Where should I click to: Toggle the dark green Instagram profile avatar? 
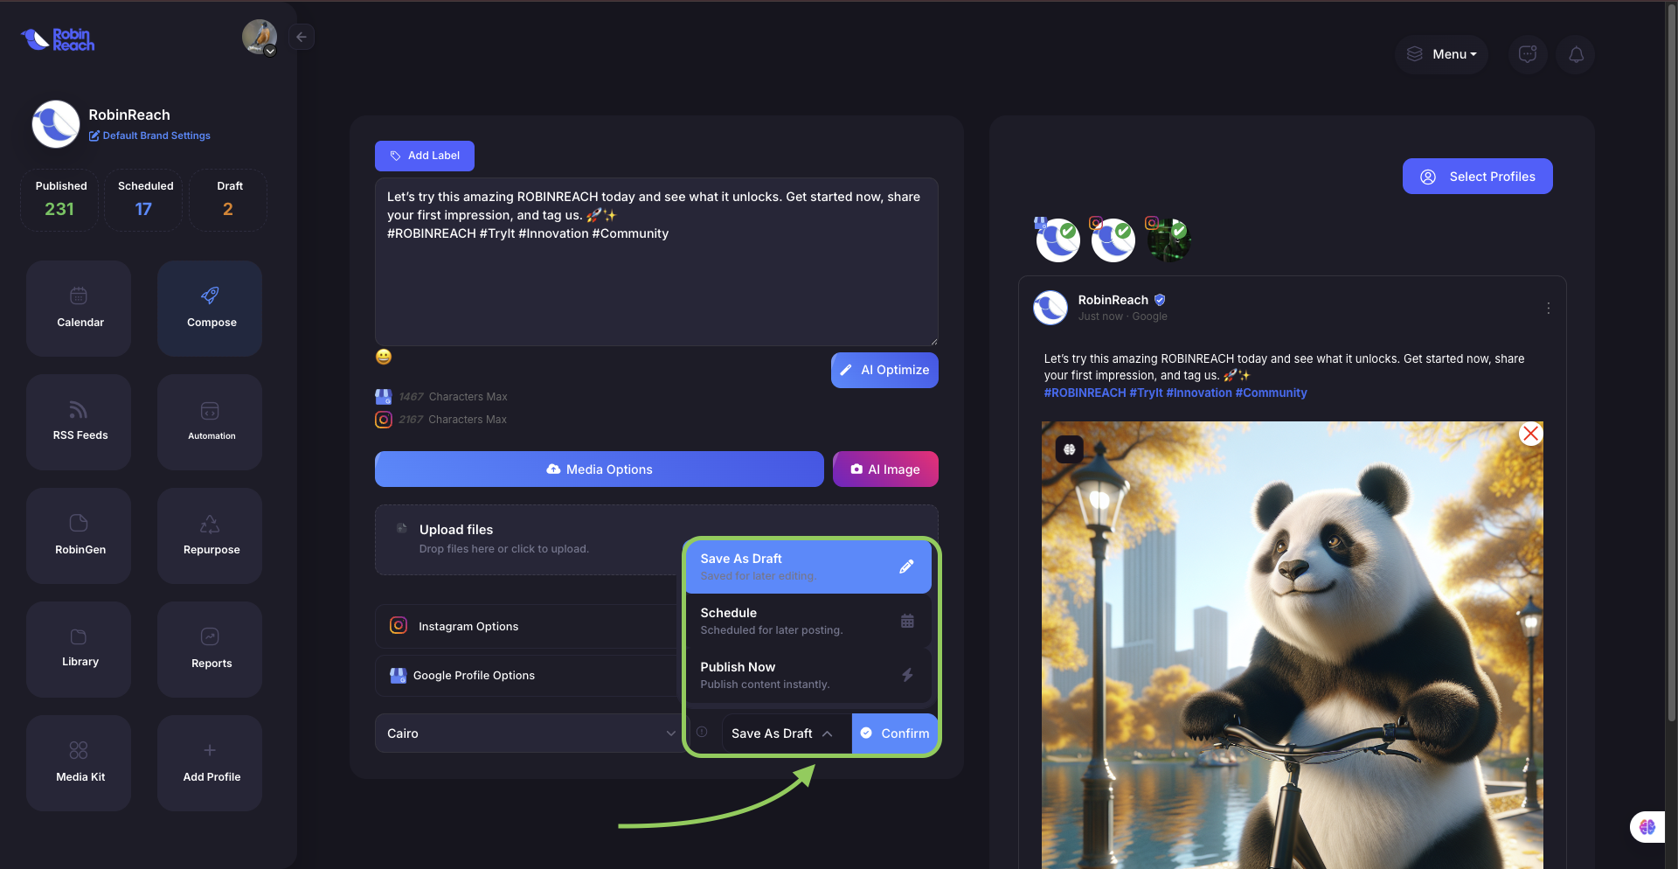1168,240
